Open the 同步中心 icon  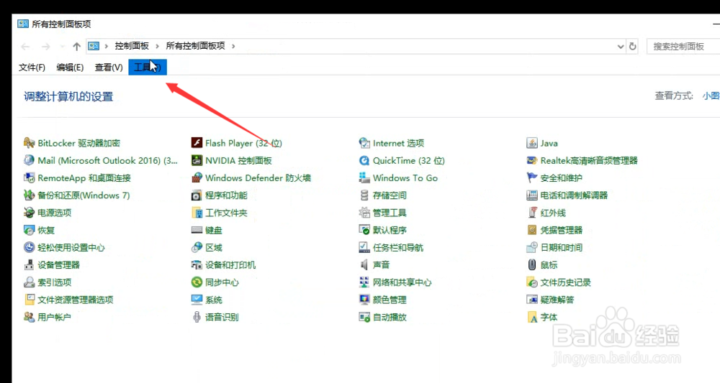tap(197, 282)
